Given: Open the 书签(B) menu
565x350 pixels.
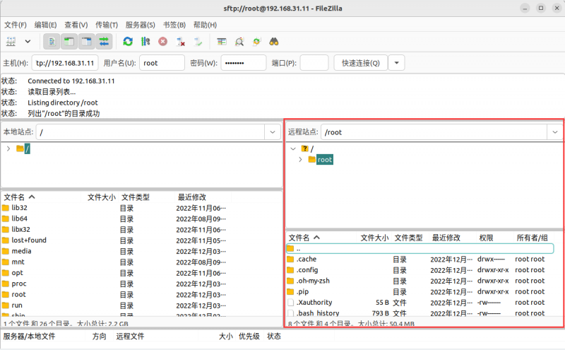Looking at the screenshot, I should pos(173,25).
